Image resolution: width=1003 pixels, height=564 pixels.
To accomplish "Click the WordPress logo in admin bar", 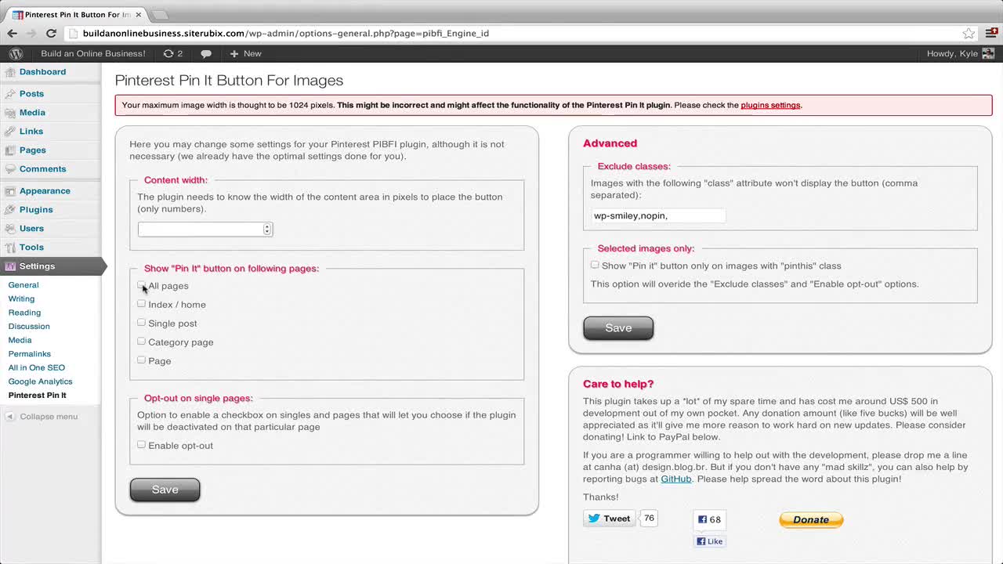I will point(16,53).
